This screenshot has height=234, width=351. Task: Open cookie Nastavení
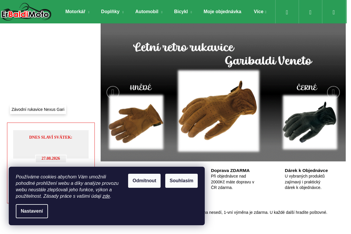(x=32, y=211)
